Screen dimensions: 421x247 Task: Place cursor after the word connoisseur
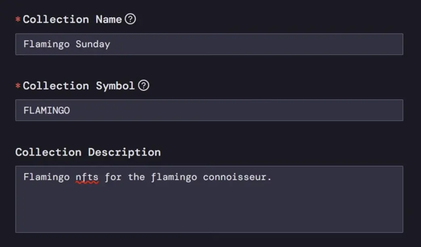[x=269, y=177]
